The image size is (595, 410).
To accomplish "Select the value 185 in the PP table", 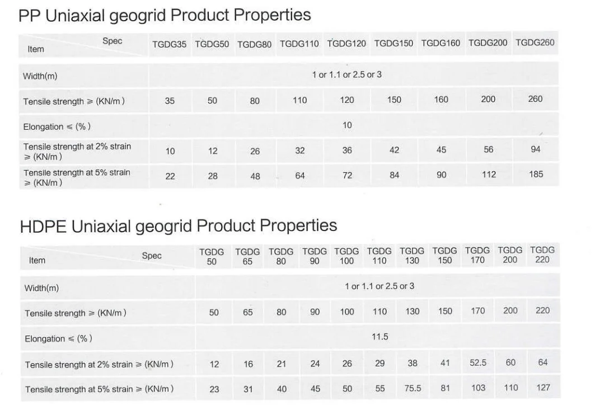I will point(536,175).
